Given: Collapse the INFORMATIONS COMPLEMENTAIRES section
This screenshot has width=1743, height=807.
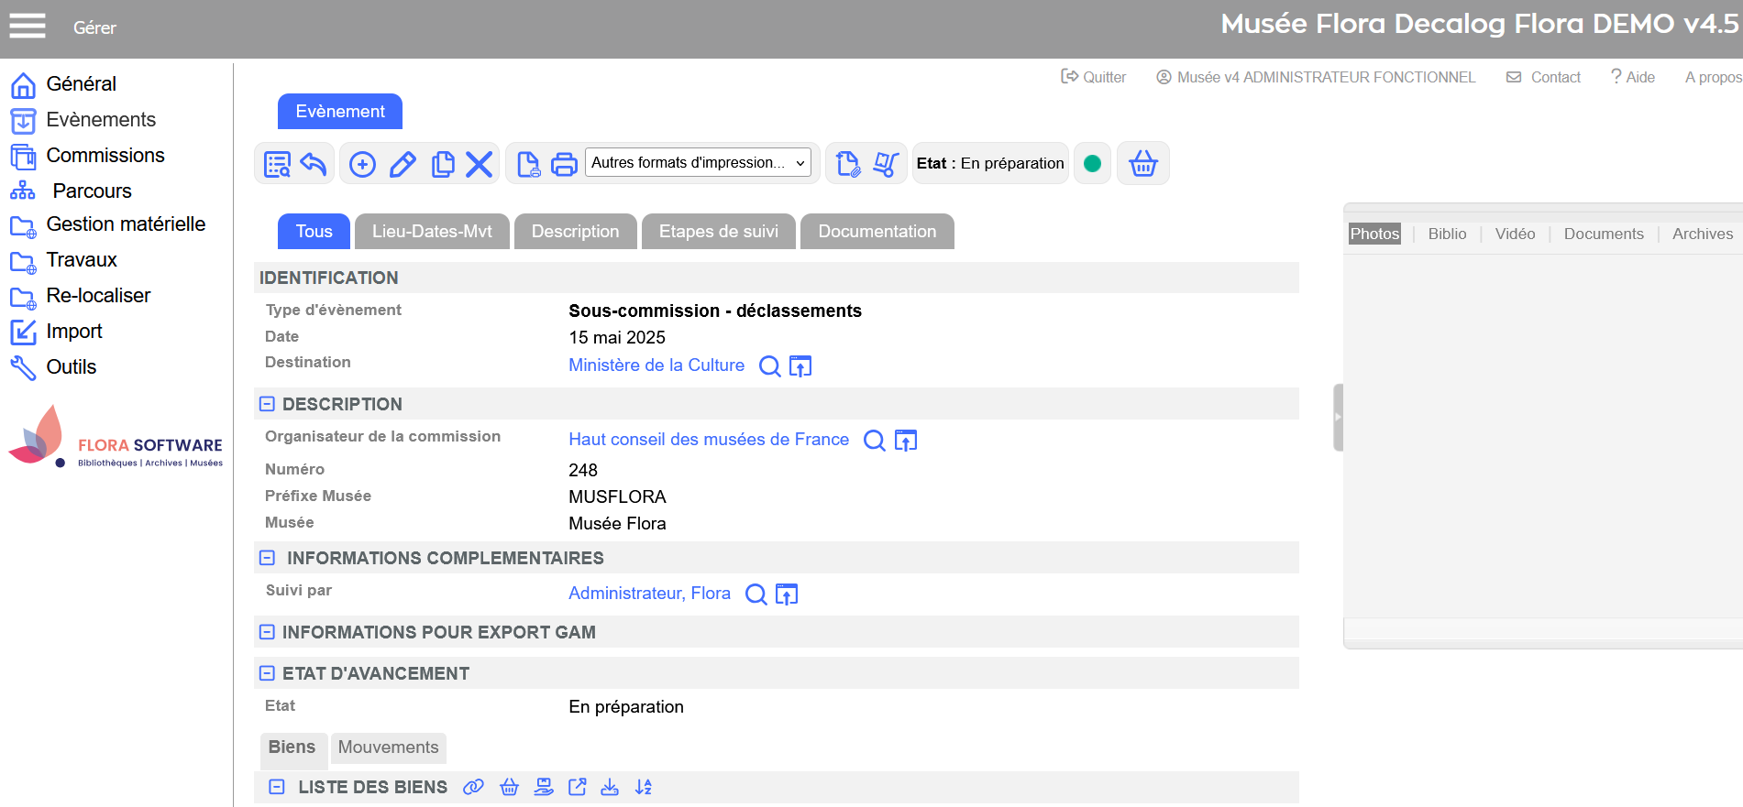Looking at the screenshot, I should pos(267,558).
